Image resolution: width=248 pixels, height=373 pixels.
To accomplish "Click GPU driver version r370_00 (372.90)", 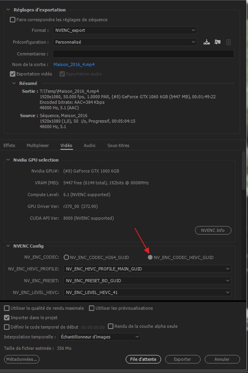I will [81, 206].
